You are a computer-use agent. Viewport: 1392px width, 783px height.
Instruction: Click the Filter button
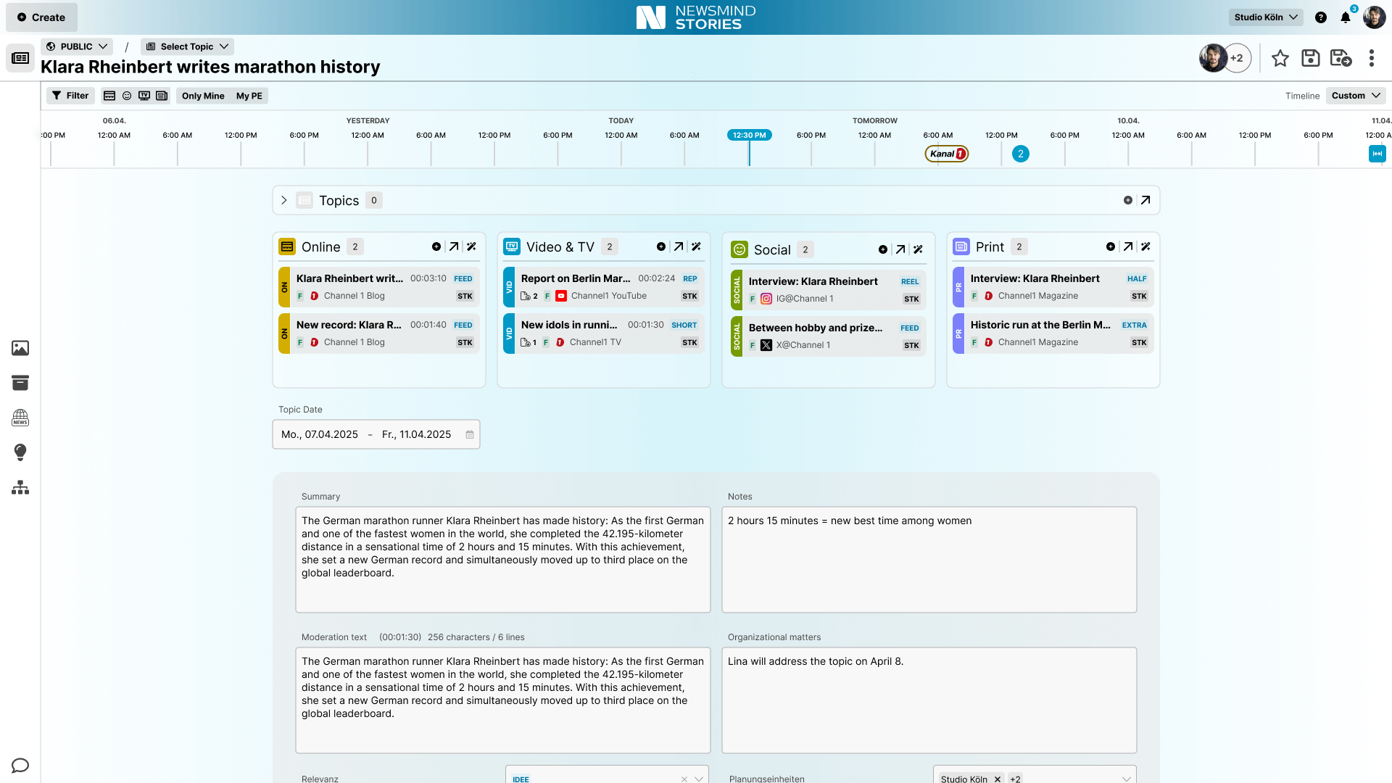pyautogui.click(x=70, y=95)
